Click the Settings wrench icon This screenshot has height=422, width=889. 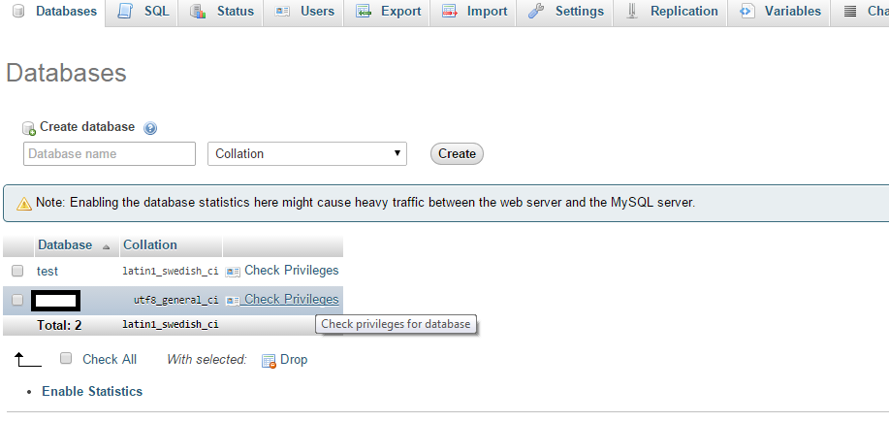click(536, 12)
